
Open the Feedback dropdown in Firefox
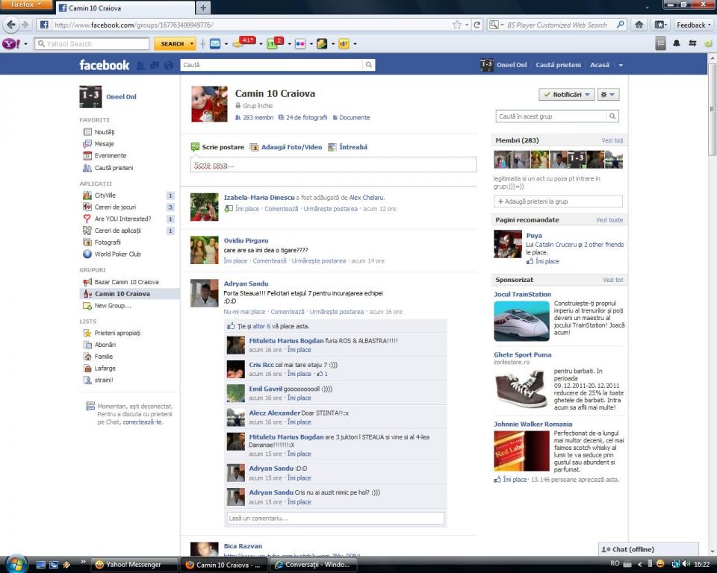coord(694,25)
